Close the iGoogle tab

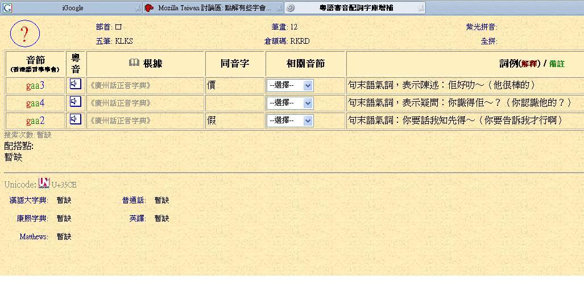(137, 8)
